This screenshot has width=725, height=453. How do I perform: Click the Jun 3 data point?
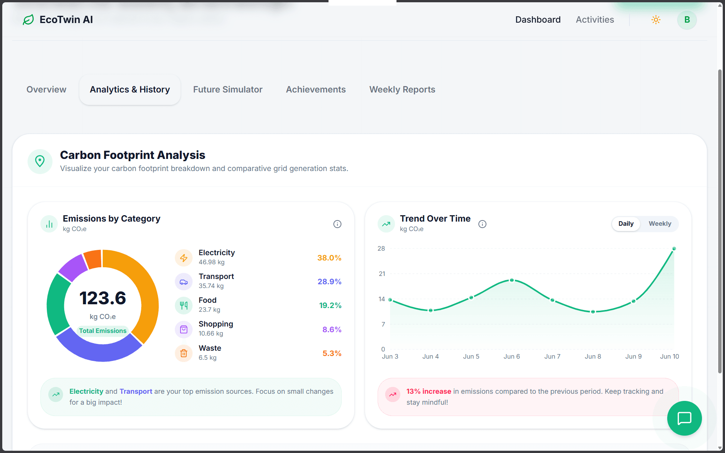[x=390, y=300]
